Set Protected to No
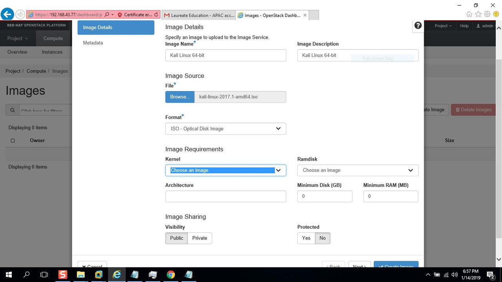 (x=322, y=238)
